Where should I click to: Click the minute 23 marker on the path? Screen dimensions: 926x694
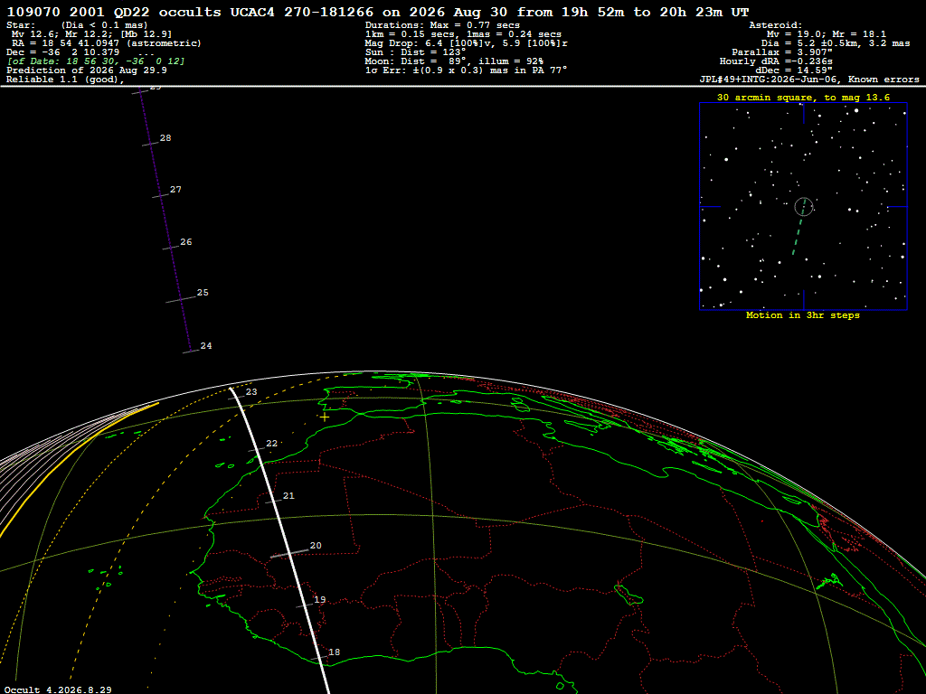[x=237, y=398]
